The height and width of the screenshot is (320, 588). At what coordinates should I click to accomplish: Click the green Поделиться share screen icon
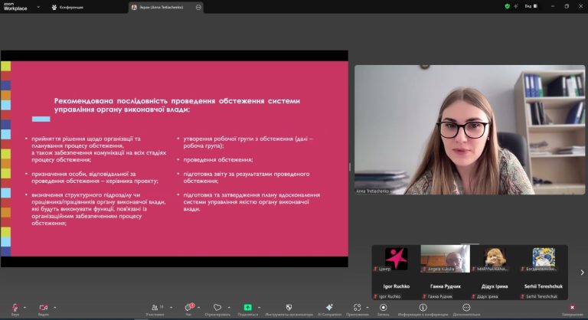[x=247, y=308]
